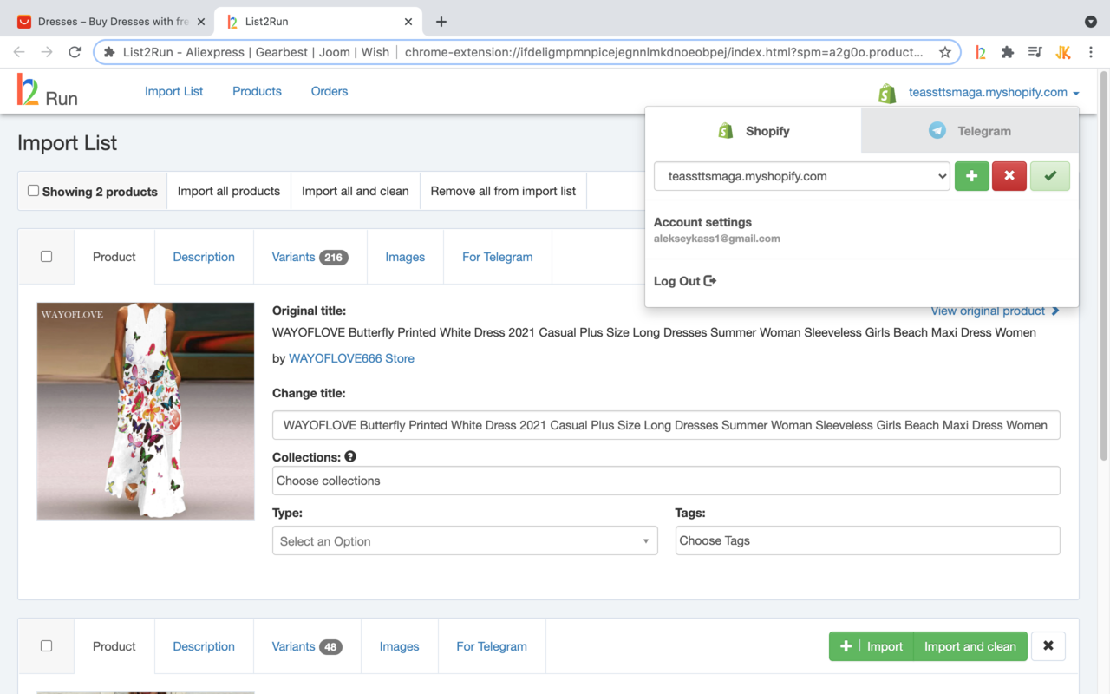
Task: Close the List2Run tab
Action: 409,22
